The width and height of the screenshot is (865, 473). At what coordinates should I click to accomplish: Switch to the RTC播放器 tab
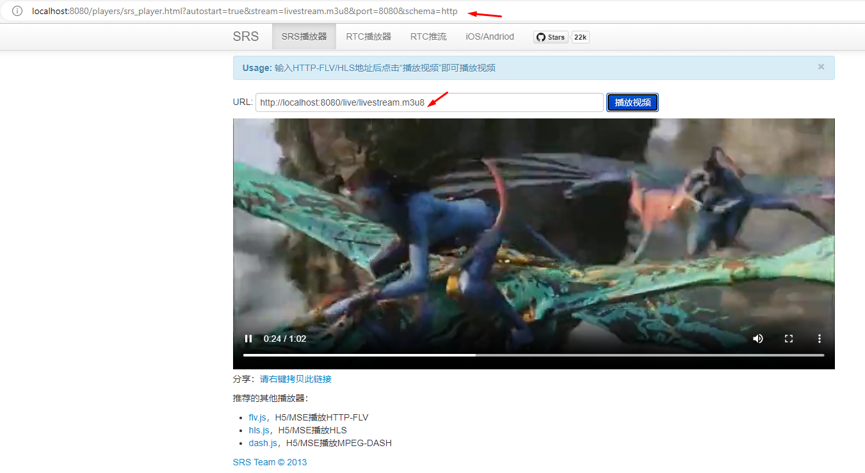[x=369, y=36]
